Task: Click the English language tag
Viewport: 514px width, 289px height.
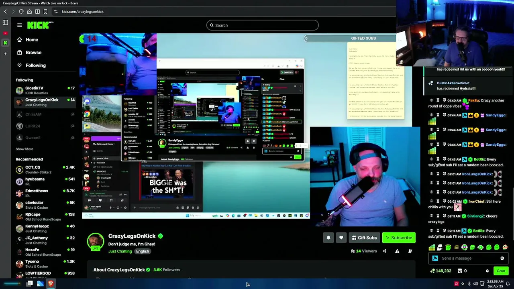Action: pos(142,251)
